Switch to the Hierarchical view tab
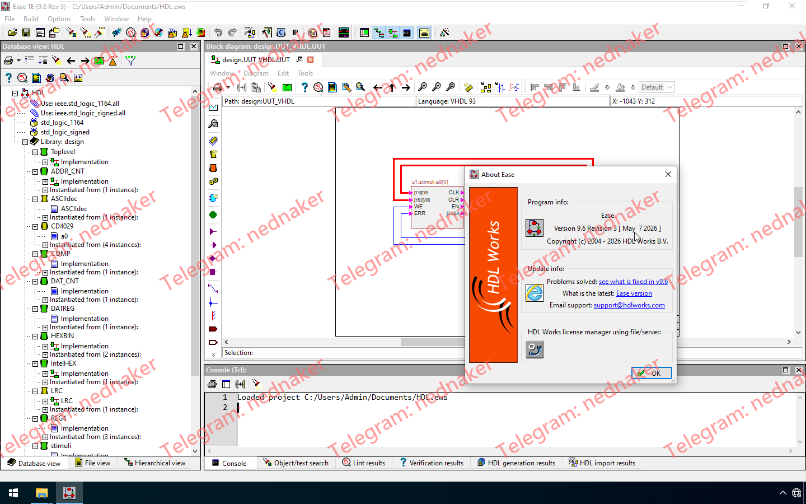This screenshot has width=806, height=504. click(154, 463)
